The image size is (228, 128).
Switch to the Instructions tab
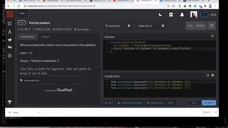point(27,37)
